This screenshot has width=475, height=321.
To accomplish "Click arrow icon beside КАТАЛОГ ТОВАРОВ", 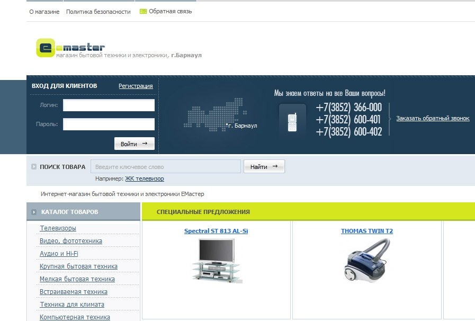I will coord(34,212).
